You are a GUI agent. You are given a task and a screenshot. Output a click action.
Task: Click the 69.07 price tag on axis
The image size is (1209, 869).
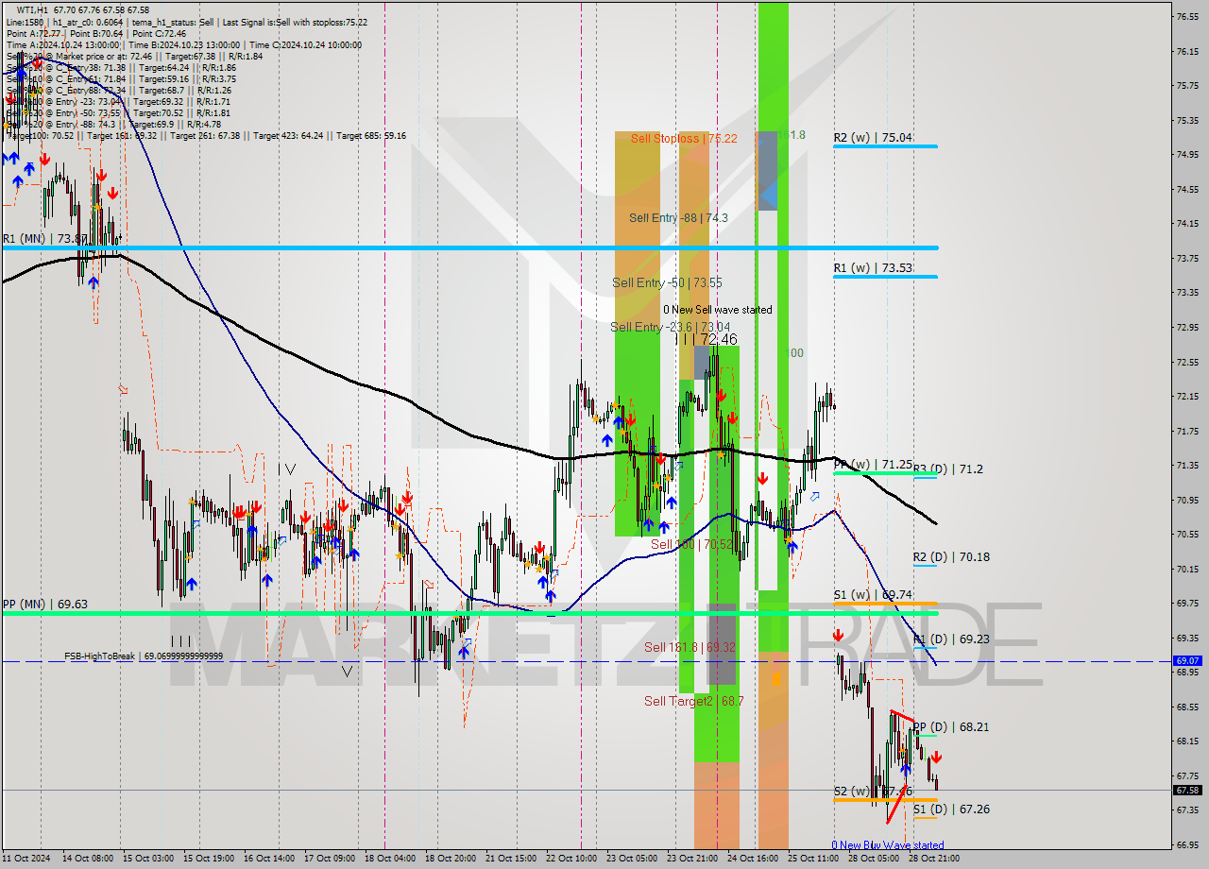coord(1187,661)
